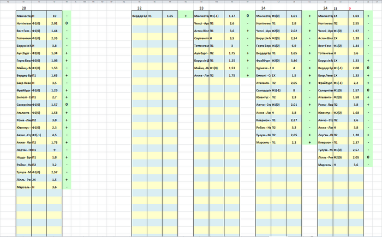Select odds 1,01 in table 34
Screen dimensions: 382x237
294,16
